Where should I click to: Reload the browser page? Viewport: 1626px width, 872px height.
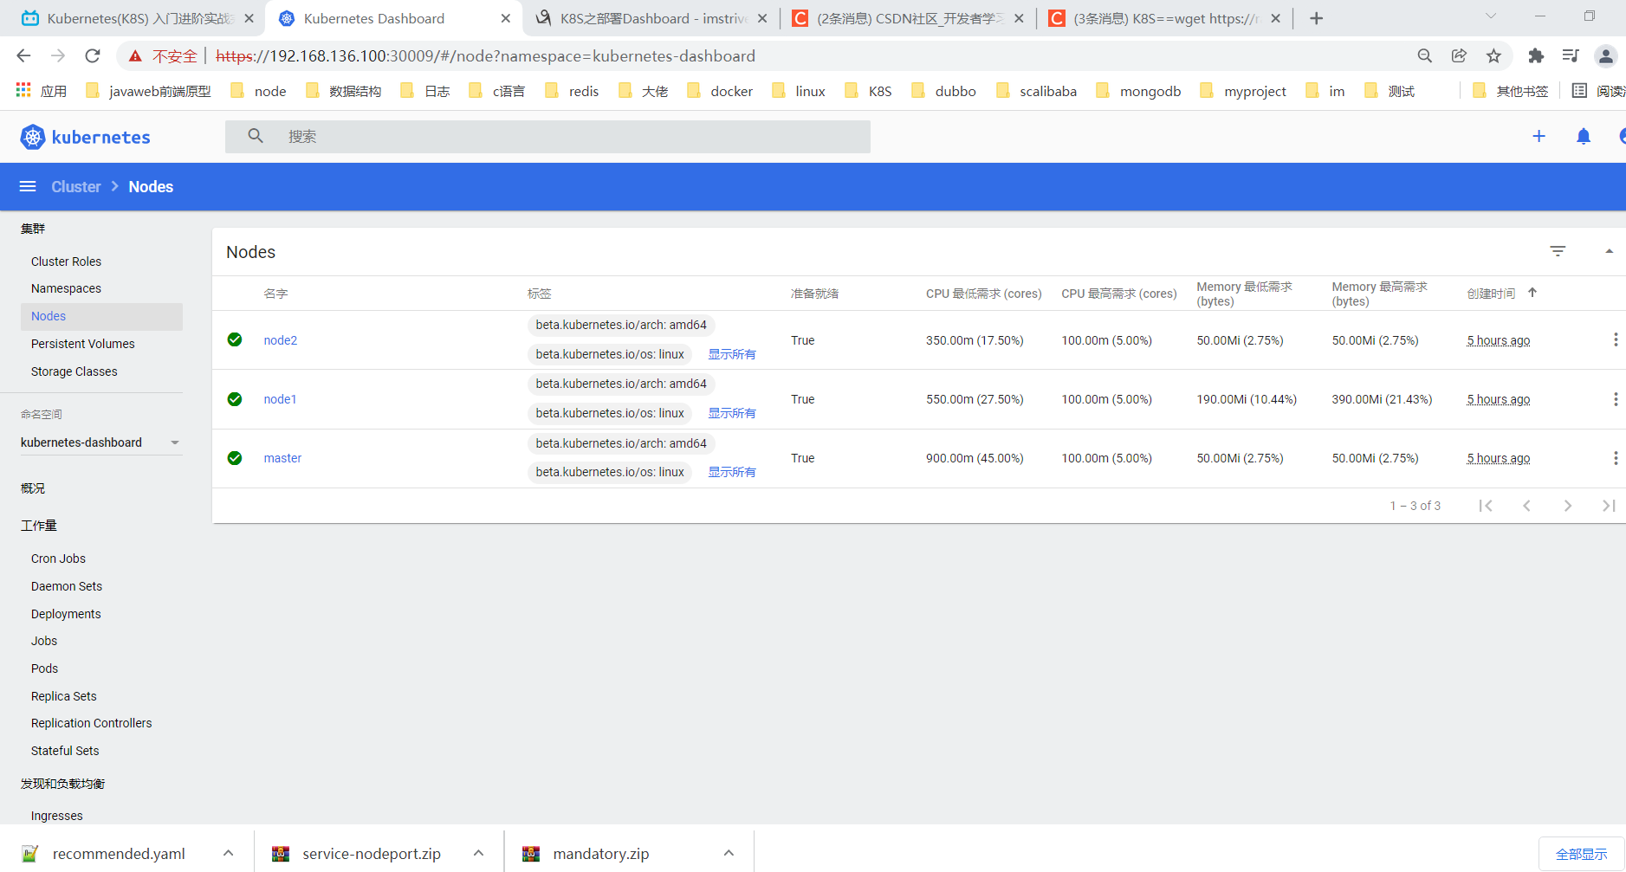point(93,56)
